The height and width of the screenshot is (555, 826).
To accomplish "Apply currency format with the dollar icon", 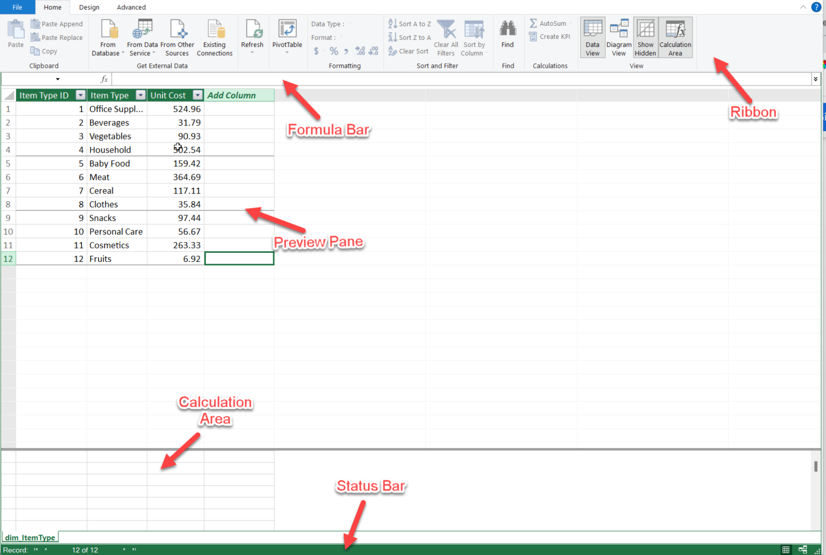I will pyautogui.click(x=317, y=51).
